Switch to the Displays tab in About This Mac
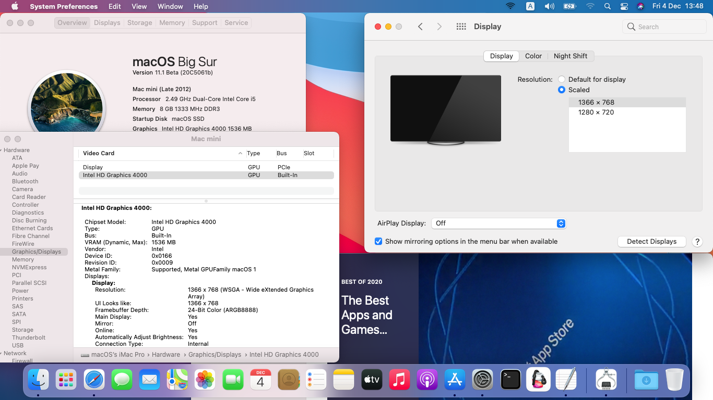 pos(107,23)
